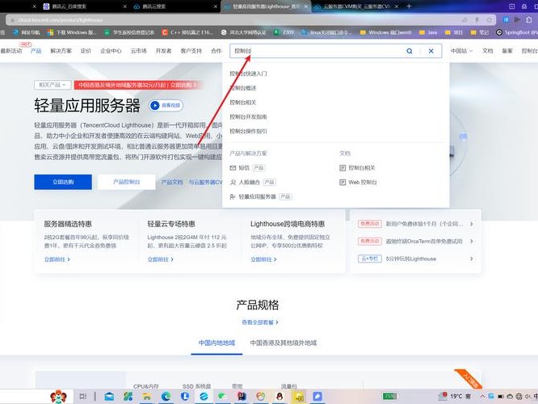The width and height of the screenshot is (538, 404).
Task: Play the 观看视频 video button
Action: [x=166, y=105]
